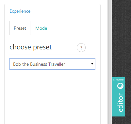This screenshot has width=131, height=124.
Task: Expand the preset dropdown arrow
Action: pos(92,64)
